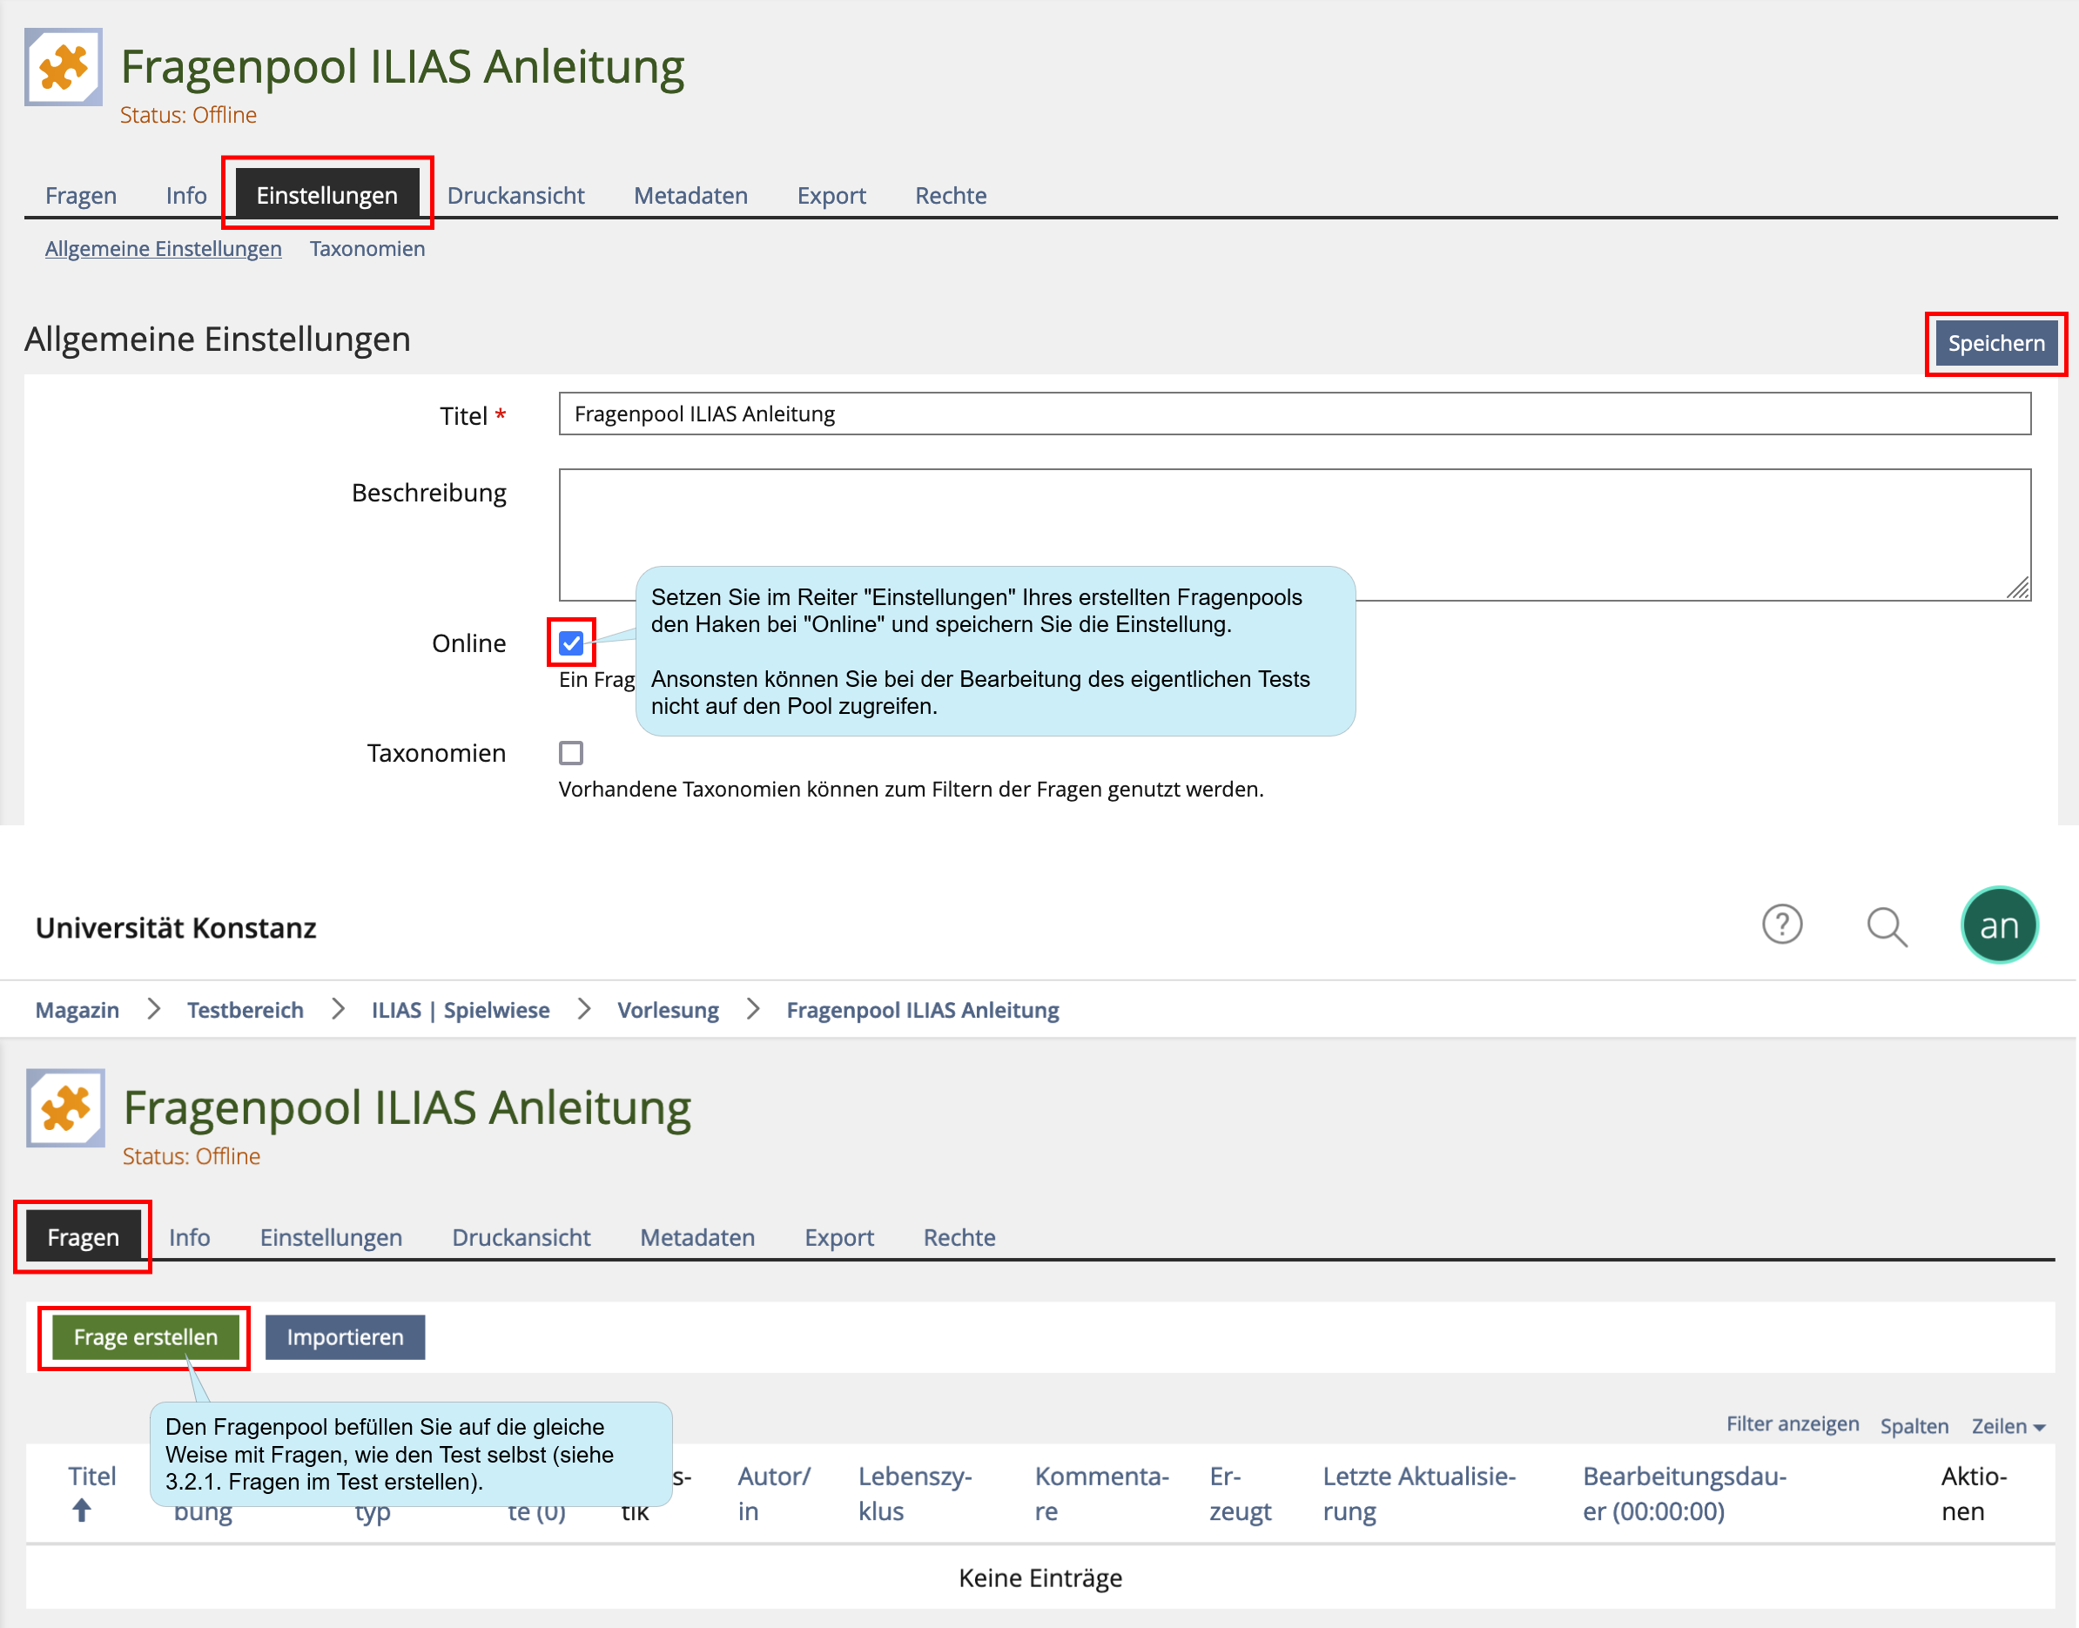
Task: Select the highlighted upper Einstellungen tab
Action: (327, 195)
